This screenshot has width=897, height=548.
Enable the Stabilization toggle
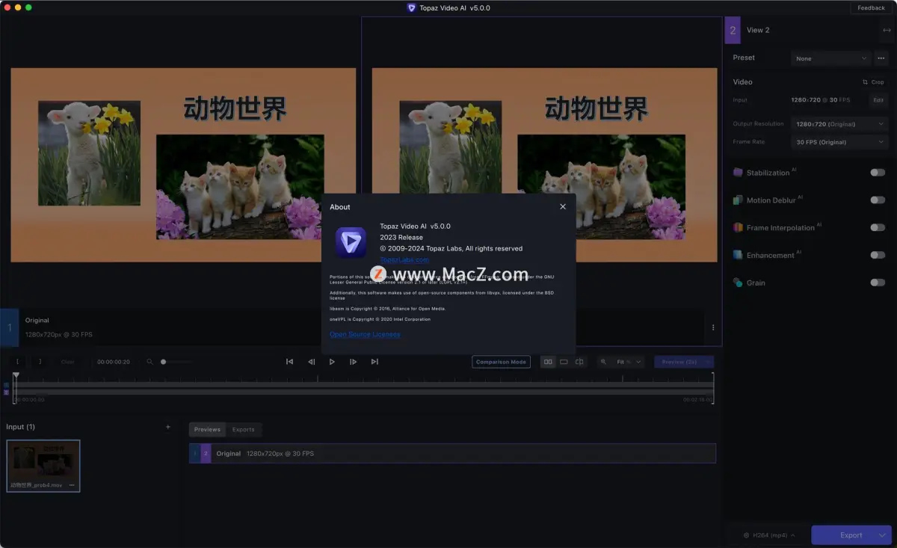pos(878,173)
